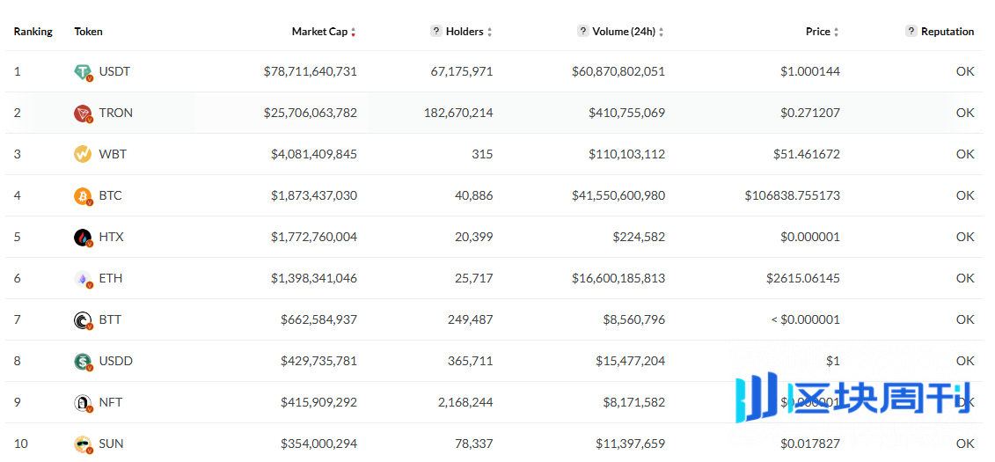This screenshot has width=995, height=462.
Task: Open the USDT token link
Action: (114, 71)
